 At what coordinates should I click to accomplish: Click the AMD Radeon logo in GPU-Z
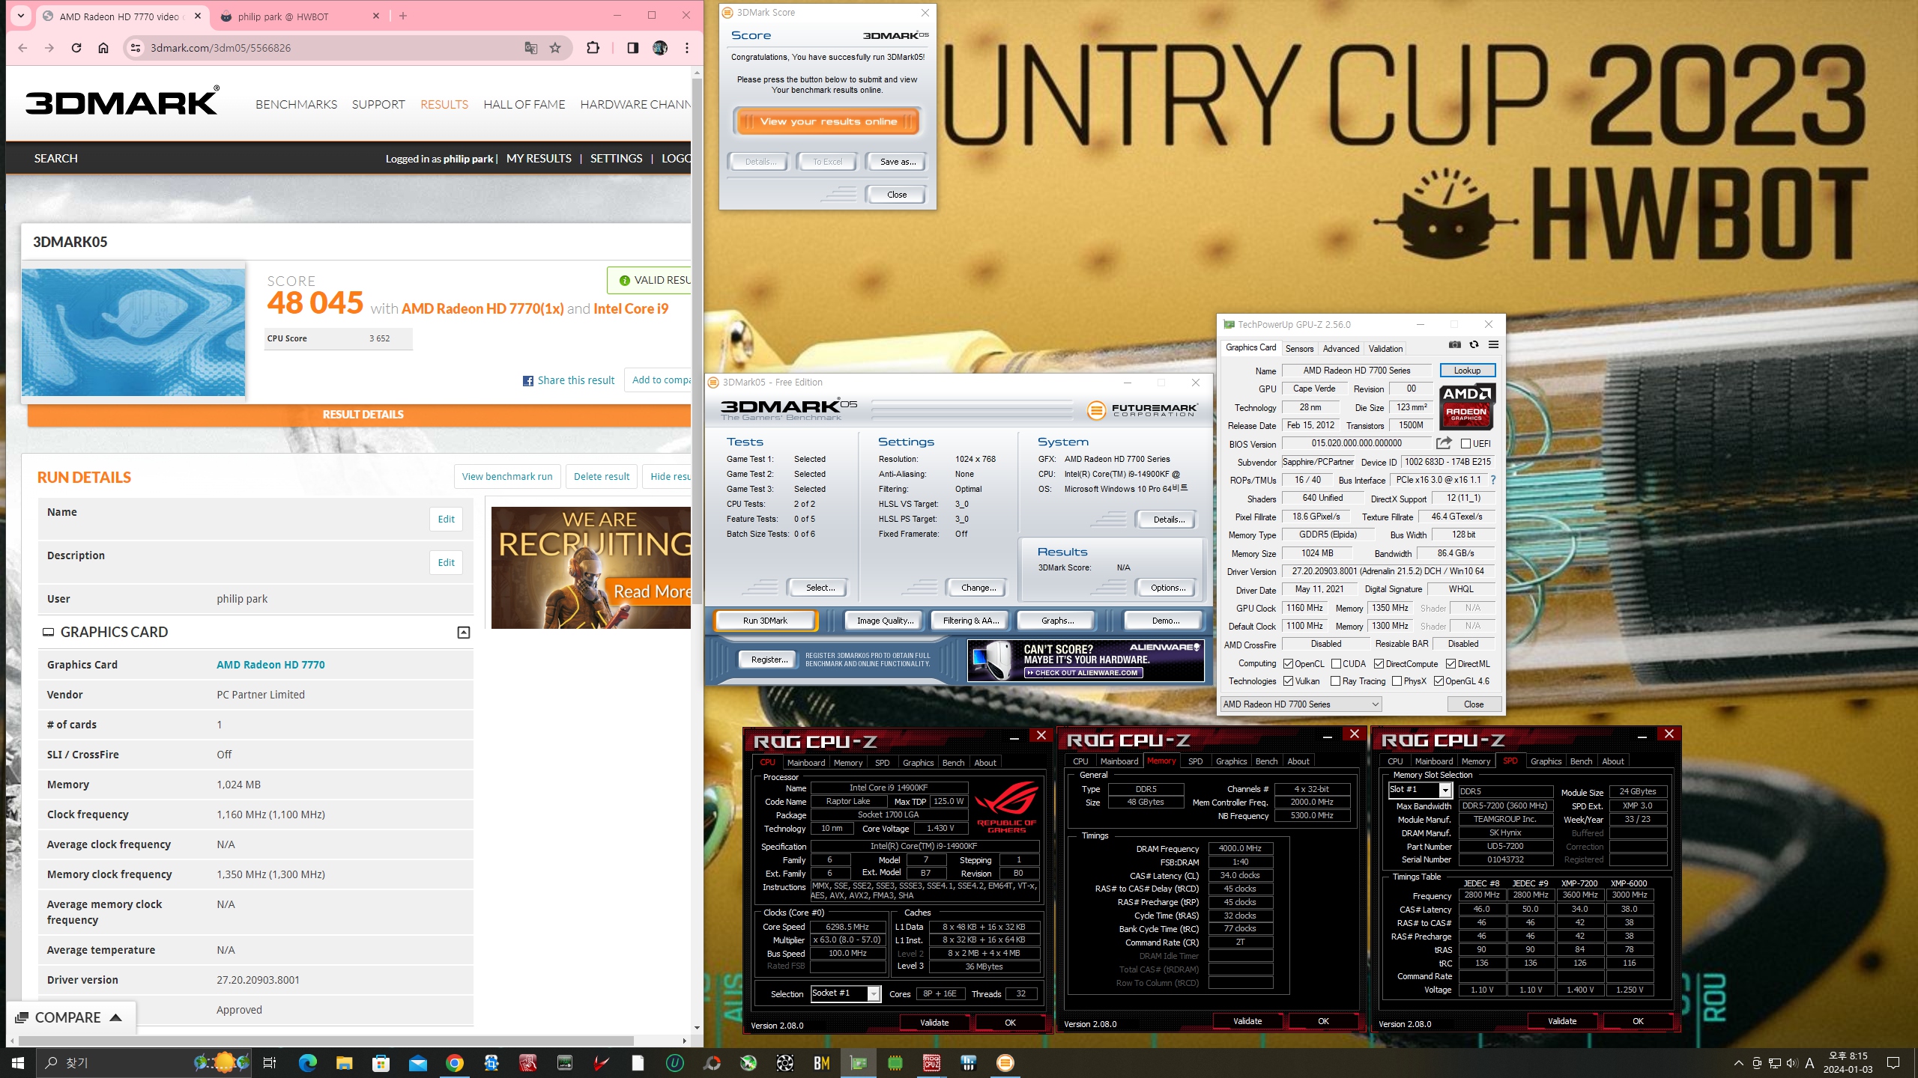1466,406
